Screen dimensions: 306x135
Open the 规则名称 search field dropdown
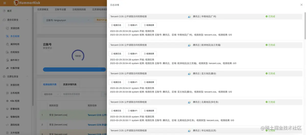(51, 94)
